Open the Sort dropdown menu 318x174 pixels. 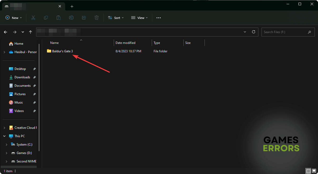pyautogui.click(x=116, y=18)
